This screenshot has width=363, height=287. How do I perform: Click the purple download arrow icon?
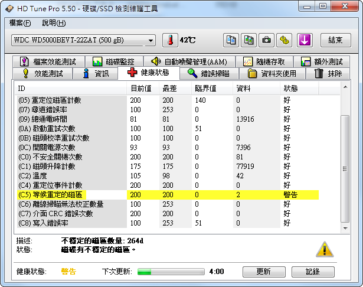pos(305,40)
